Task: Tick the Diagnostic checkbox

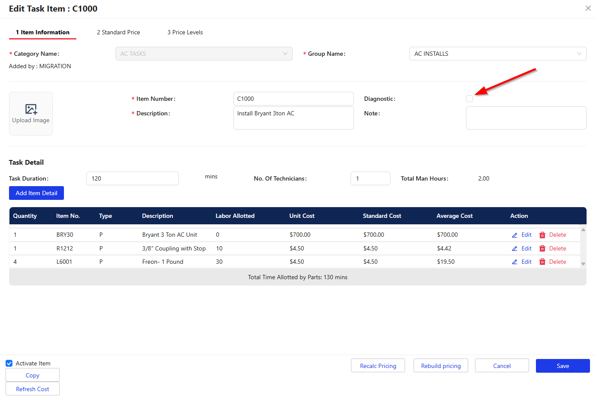Action: click(469, 99)
